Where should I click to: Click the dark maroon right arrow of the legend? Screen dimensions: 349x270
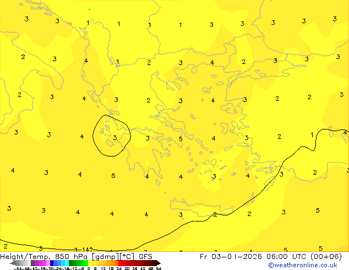pyautogui.click(x=159, y=263)
